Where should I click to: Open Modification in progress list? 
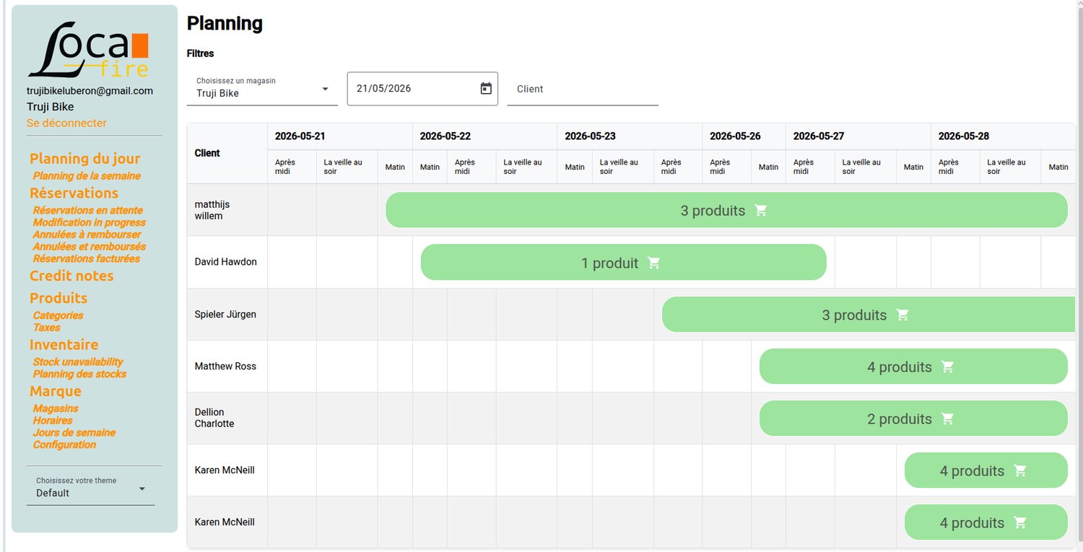90,222
